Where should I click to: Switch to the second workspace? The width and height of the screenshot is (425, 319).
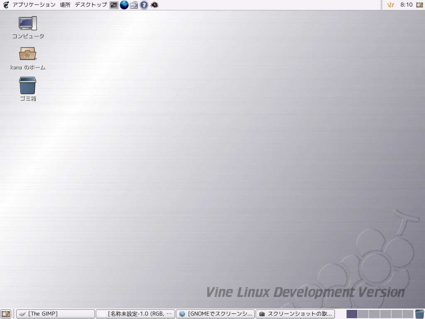(363, 314)
